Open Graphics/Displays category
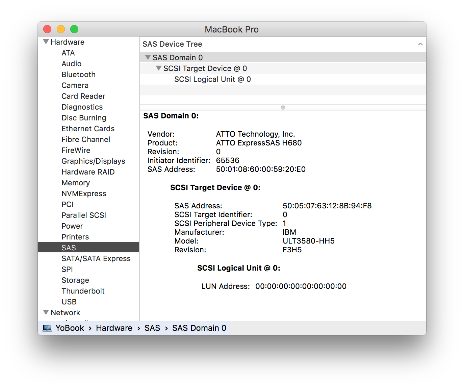Viewport: 464px width, 389px height. [94, 161]
